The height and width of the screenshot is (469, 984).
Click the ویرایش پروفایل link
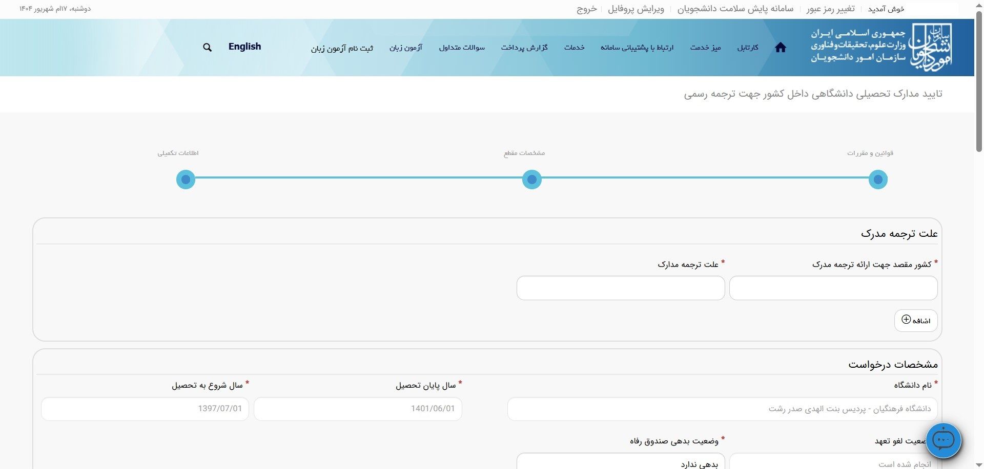(635, 9)
